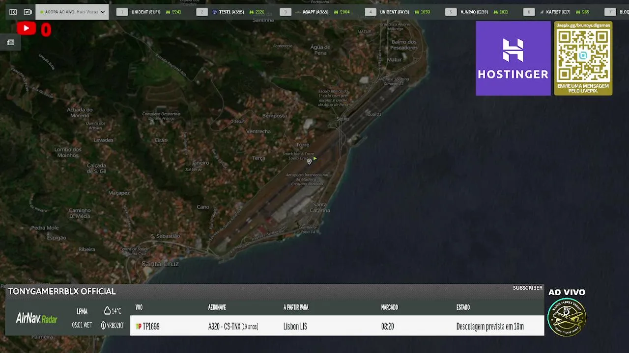Click the close-panel icon beside the dropdown
This screenshot has height=353, width=629.
pyautogui.click(x=28, y=12)
